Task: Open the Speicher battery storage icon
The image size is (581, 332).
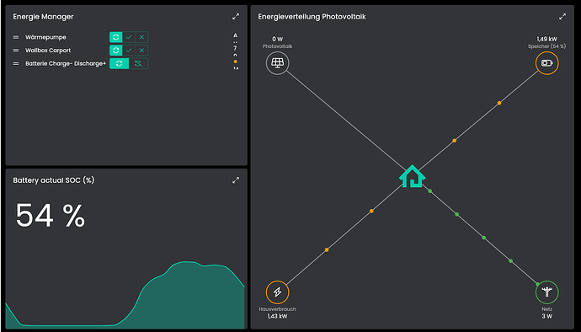Action: tap(547, 63)
